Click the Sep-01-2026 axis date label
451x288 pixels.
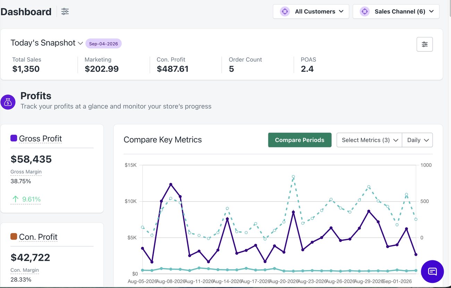(x=397, y=281)
